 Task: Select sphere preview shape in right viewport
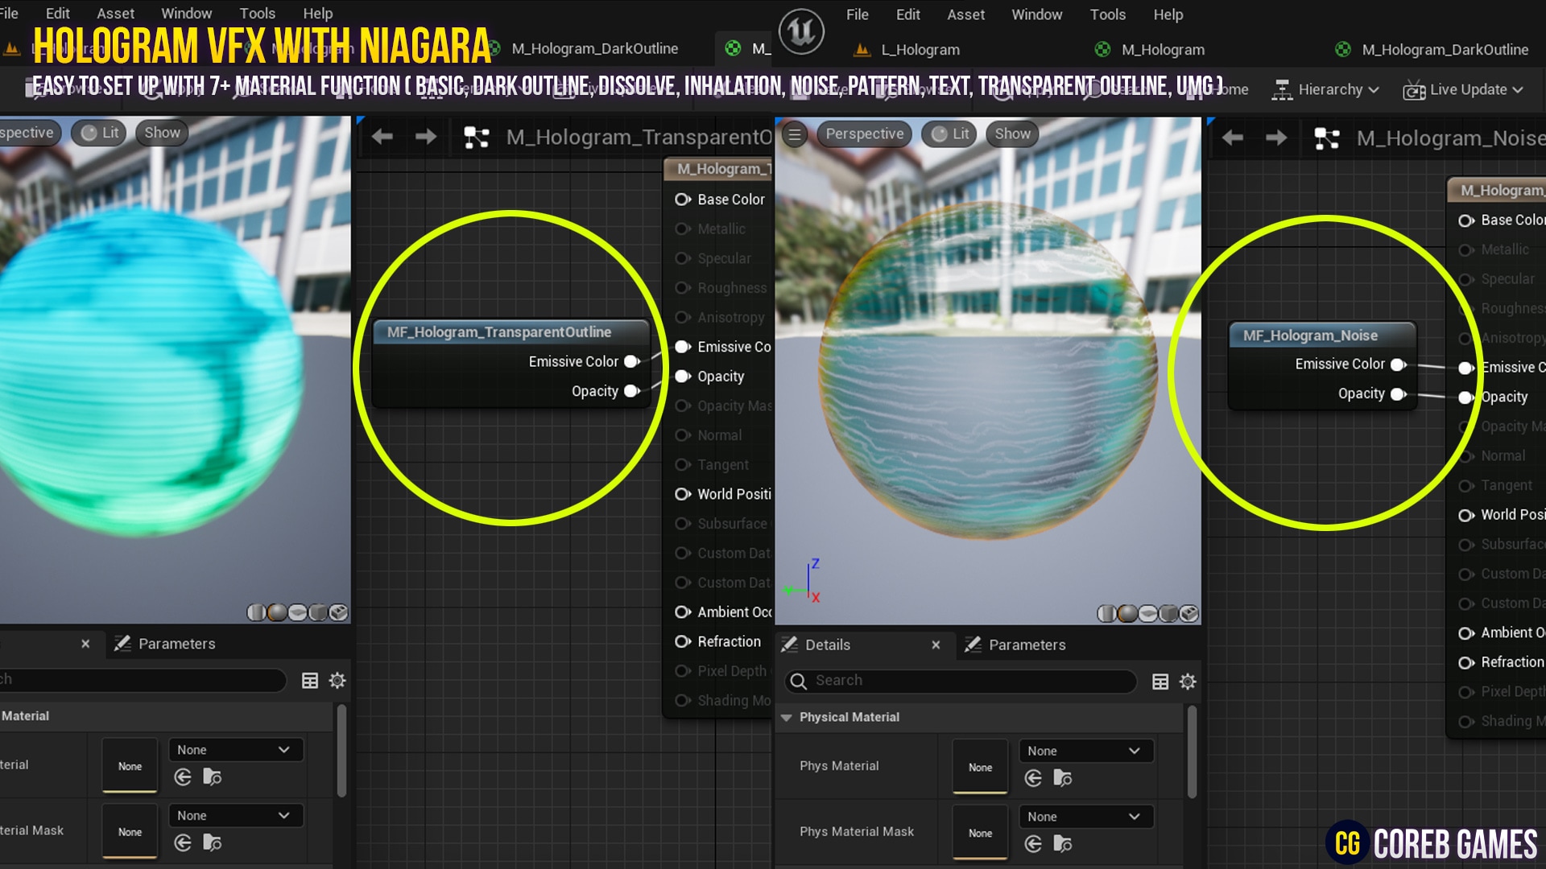(1127, 615)
